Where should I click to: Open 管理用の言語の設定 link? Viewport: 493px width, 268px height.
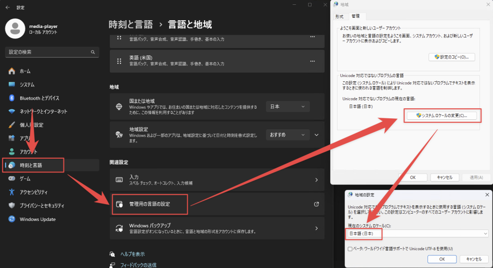tap(149, 204)
